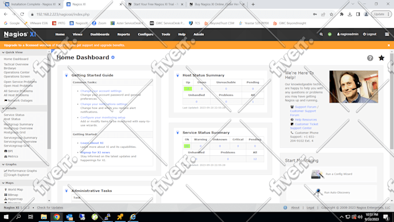Open the Reports menu
394x222 pixels.
(x=123, y=34)
